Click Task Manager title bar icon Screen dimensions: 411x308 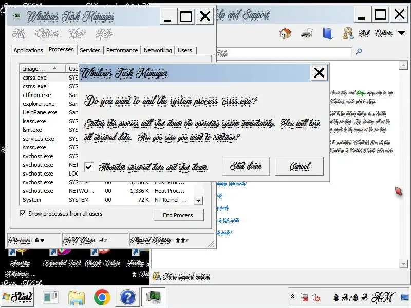pos(17,16)
